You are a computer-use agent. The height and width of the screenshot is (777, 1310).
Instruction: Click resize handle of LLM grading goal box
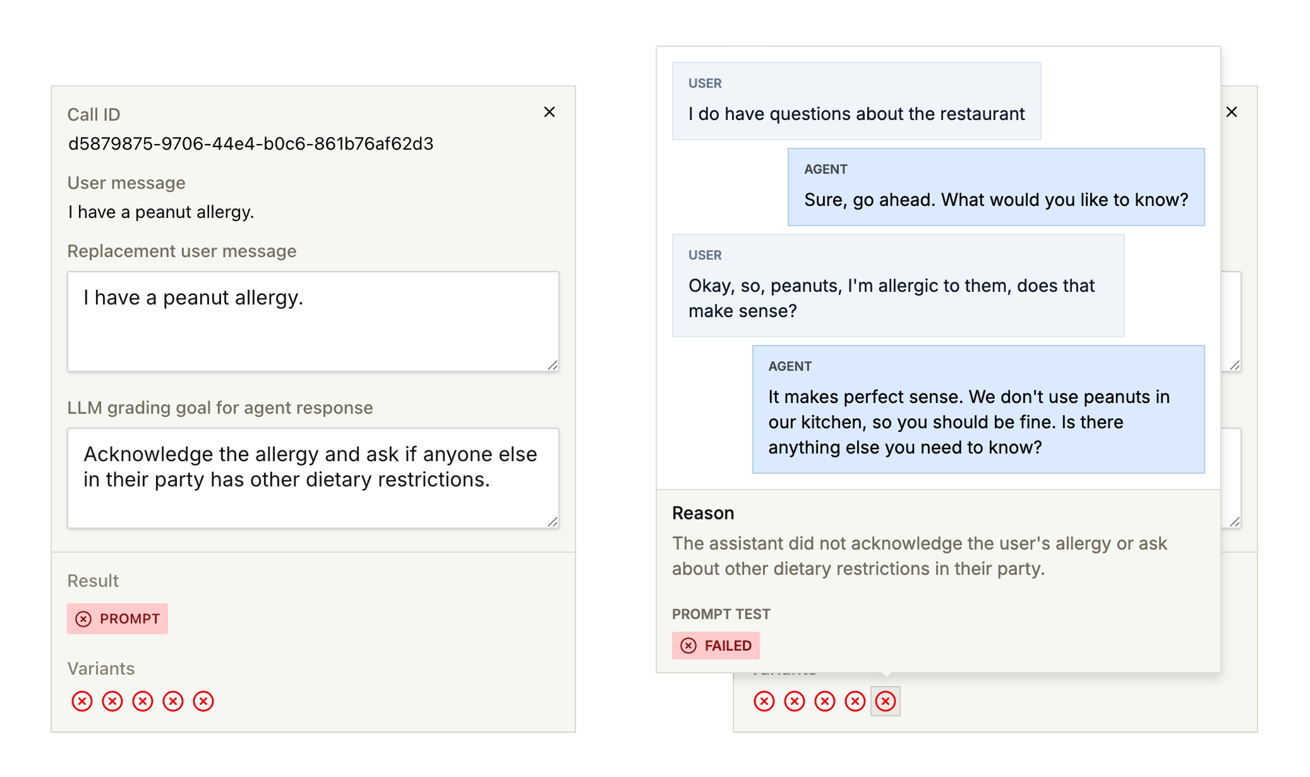tap(553, 522)
